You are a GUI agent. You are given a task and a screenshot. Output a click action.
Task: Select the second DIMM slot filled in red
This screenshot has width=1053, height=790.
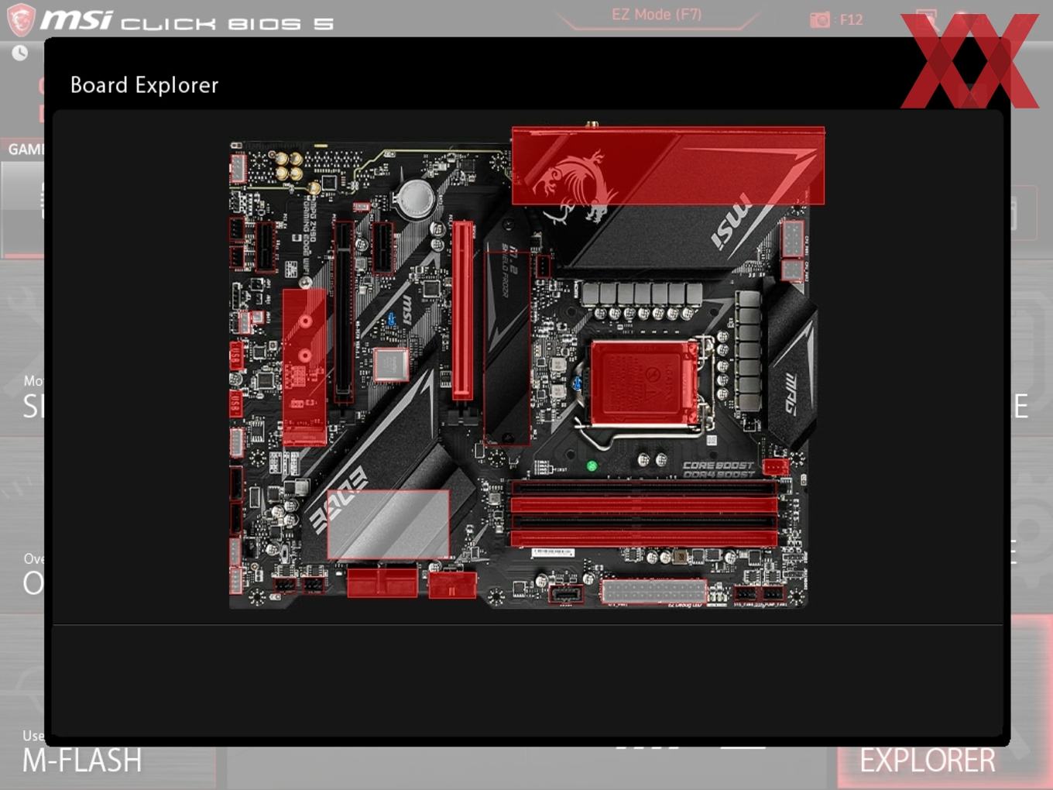(643, 506)
